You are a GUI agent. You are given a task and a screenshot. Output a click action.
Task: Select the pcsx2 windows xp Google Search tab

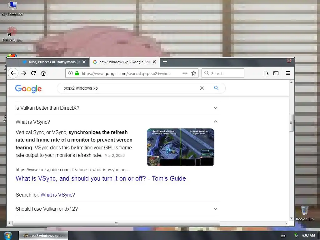124,62
